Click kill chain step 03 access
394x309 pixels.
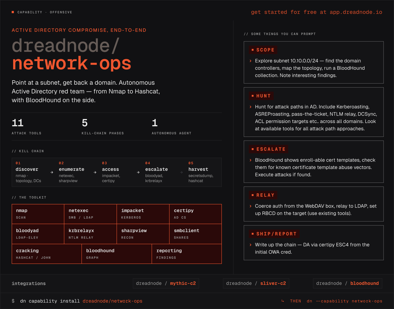(112, 172)
